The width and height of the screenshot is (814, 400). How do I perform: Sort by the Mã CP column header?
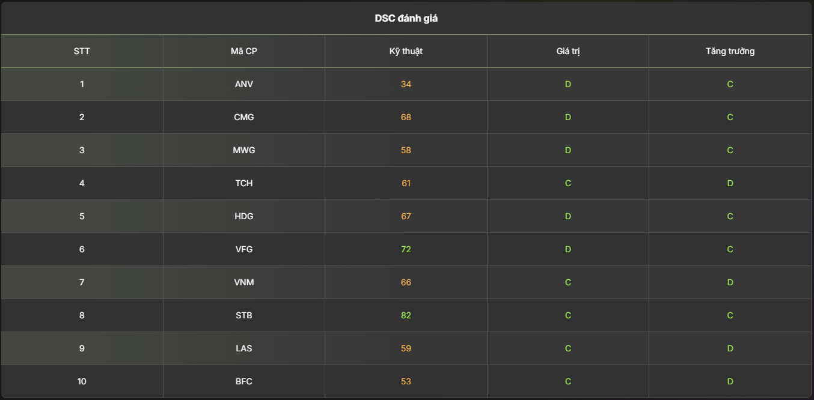pyautogui.click(x=243, y=51)
